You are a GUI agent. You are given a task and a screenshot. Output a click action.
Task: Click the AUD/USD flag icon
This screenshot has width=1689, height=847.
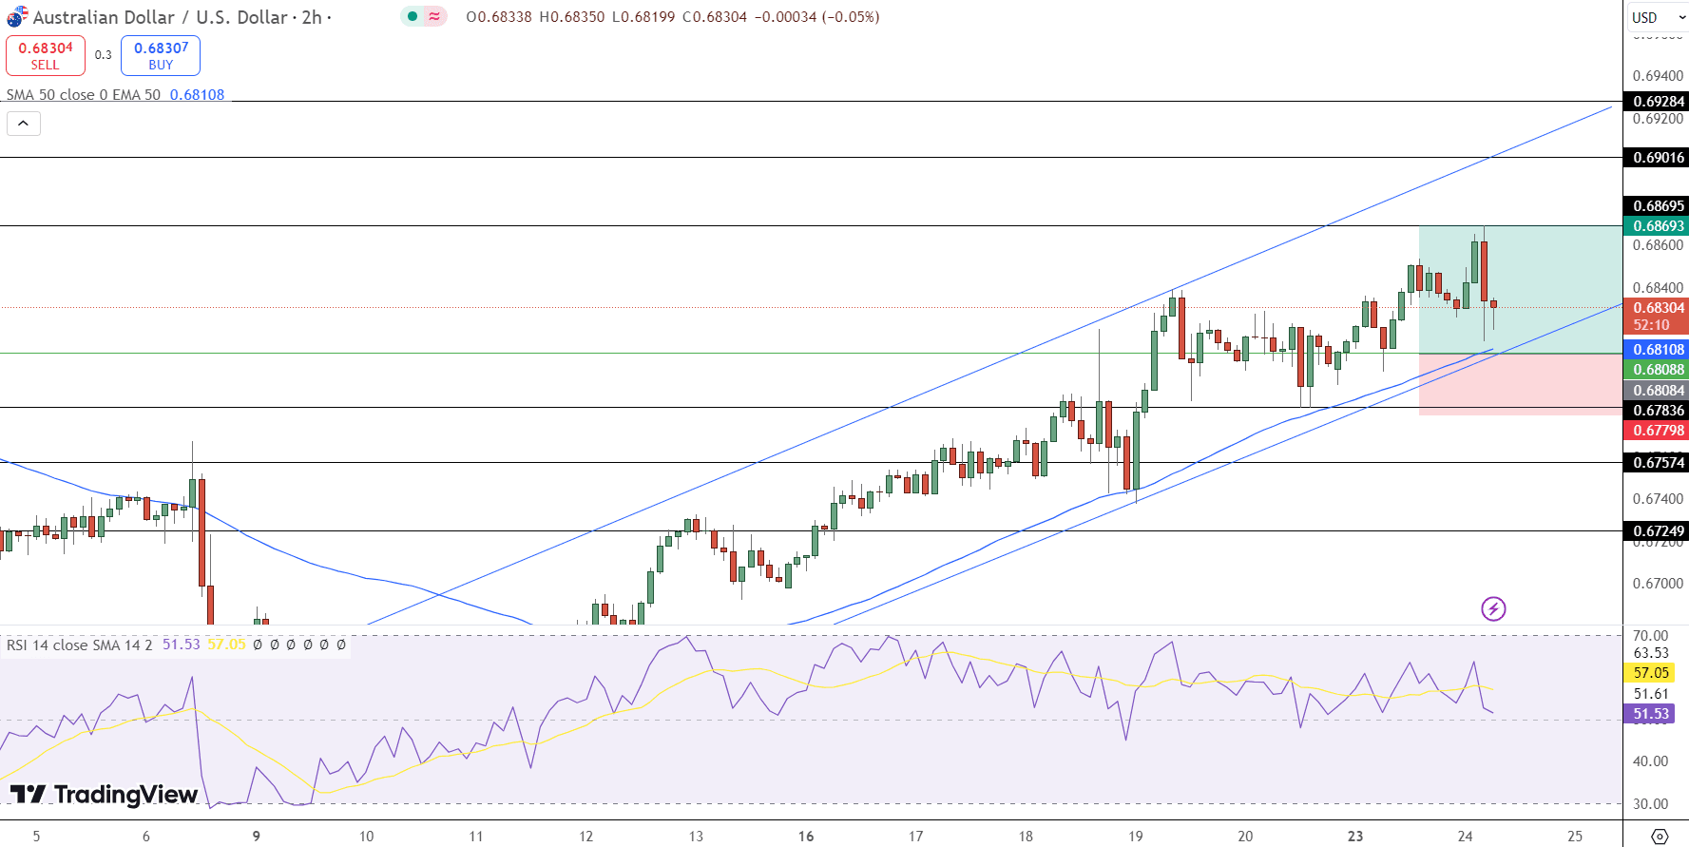(x=17, y=17)
